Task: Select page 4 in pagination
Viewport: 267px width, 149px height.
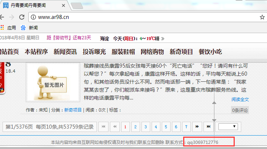Action: click(x=156, y=127)
